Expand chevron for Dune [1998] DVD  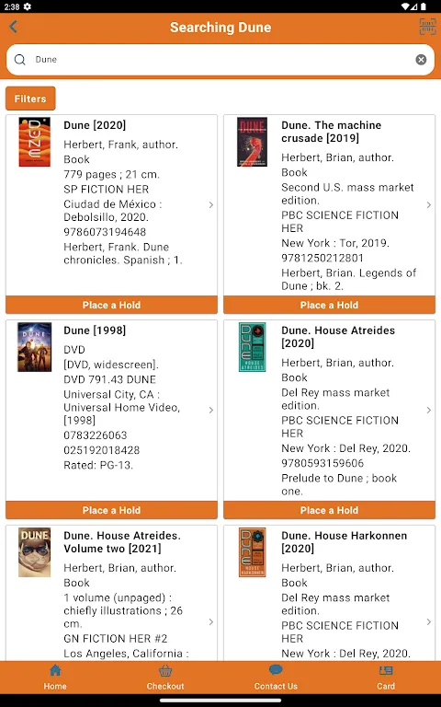[211, 410]
